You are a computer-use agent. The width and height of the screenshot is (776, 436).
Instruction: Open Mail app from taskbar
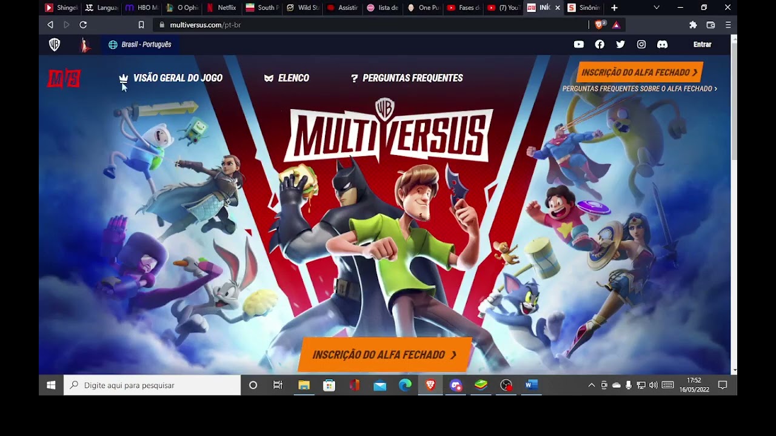(380, 385)
